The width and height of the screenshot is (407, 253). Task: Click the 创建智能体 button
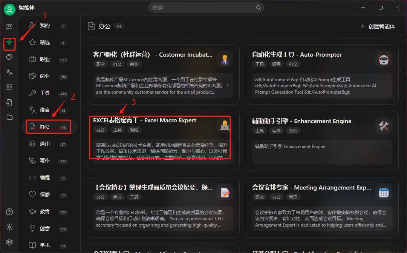pos(378,26)
